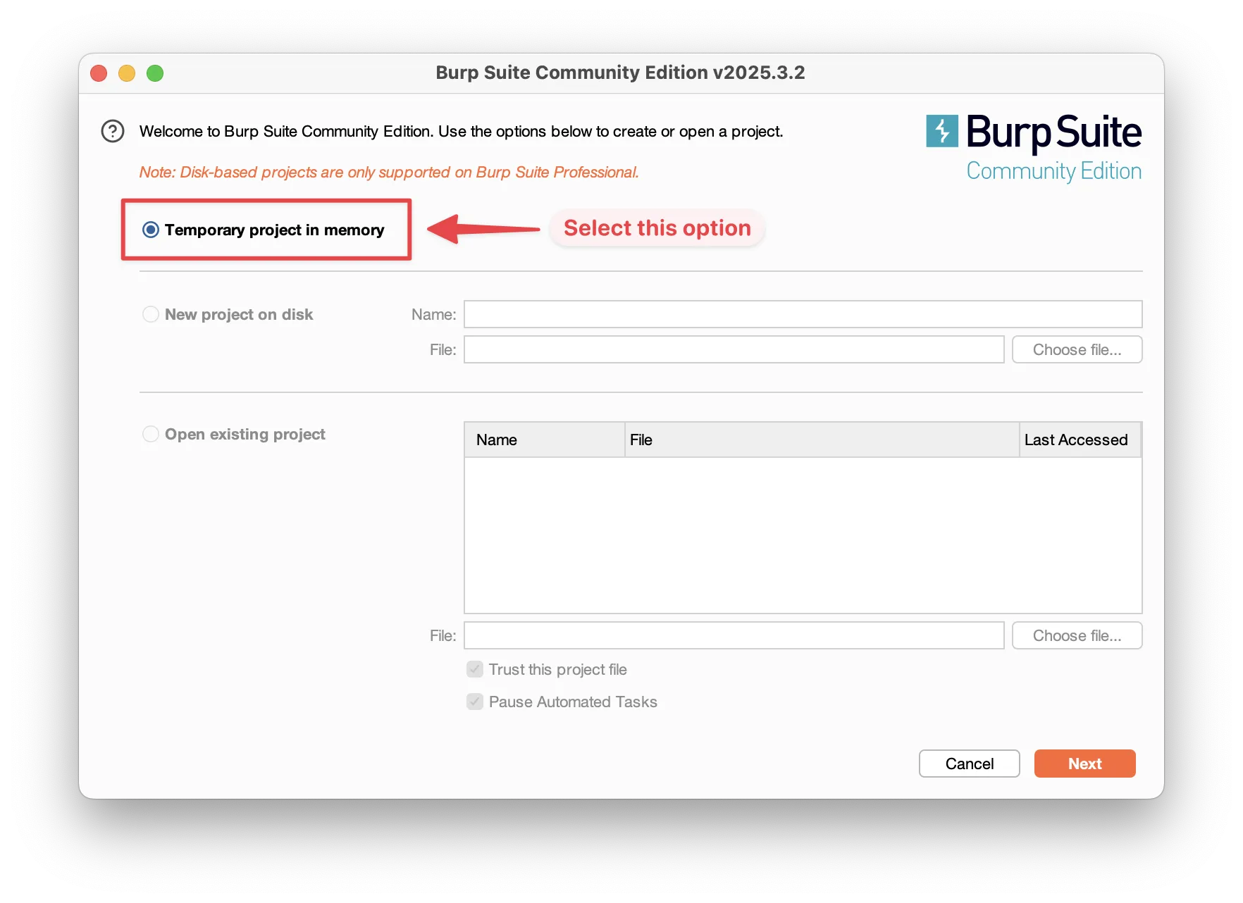Choose the New project on disk option
The height and width of the screenshot is (903, 1243).
click(x=151, y=315)
